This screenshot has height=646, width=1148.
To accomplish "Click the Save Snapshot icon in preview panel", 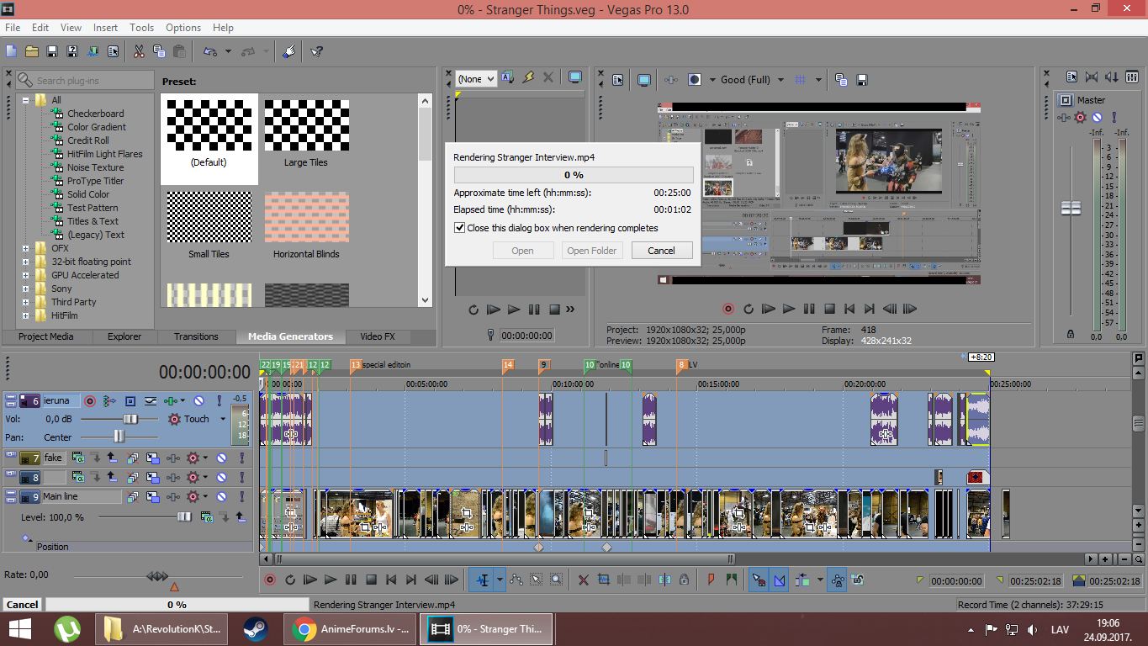I will coord(862,80).
